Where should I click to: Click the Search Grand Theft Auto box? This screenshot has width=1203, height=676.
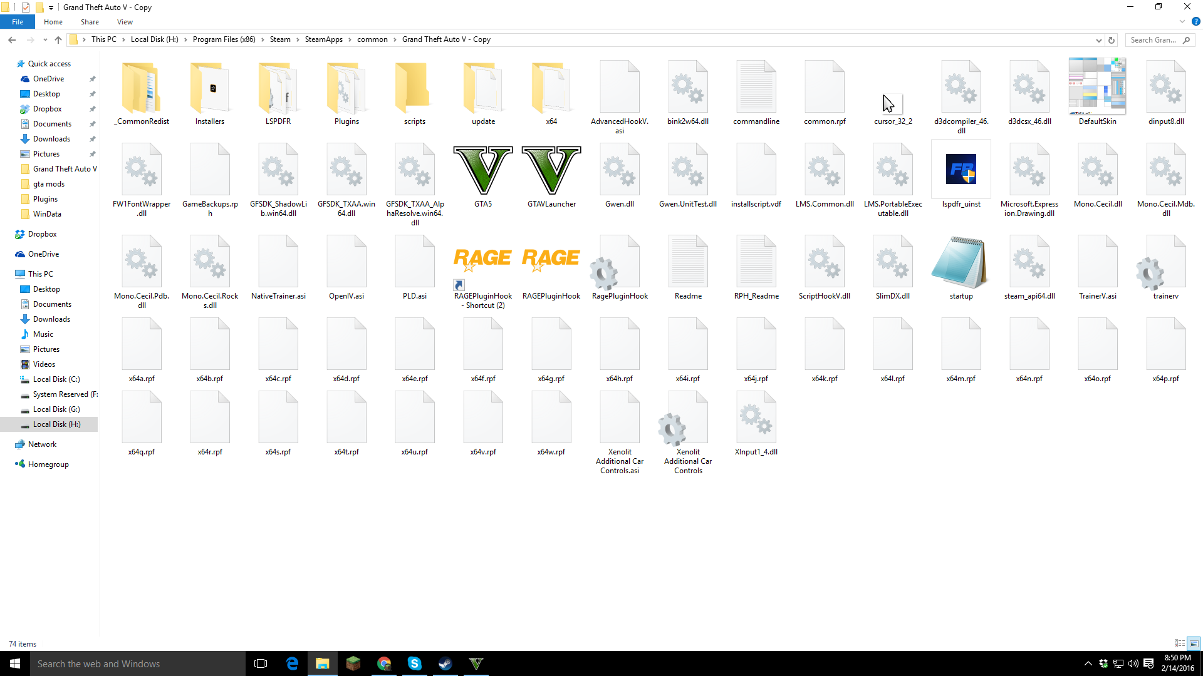click(x=1154, y=40)
